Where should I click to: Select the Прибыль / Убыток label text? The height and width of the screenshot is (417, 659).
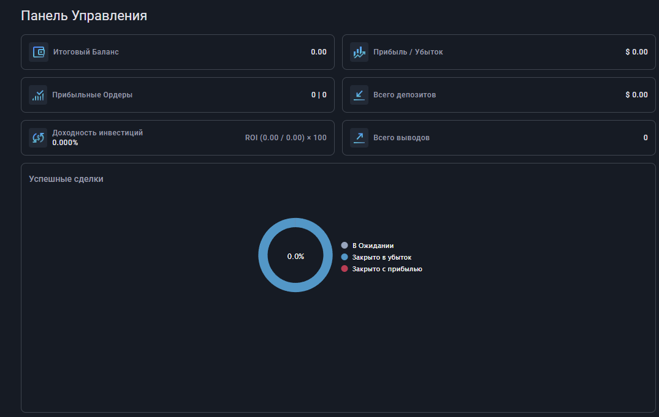(408, 52)
